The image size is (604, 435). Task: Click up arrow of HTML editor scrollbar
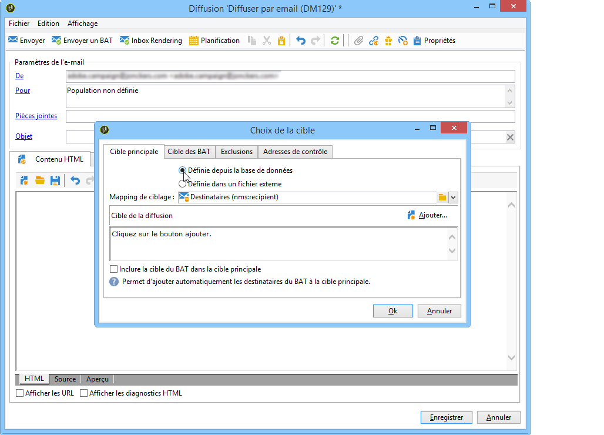(511, 205)
